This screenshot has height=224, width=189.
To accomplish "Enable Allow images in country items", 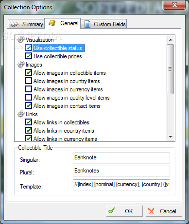I will pyautogui.click(x=29, y=81).
